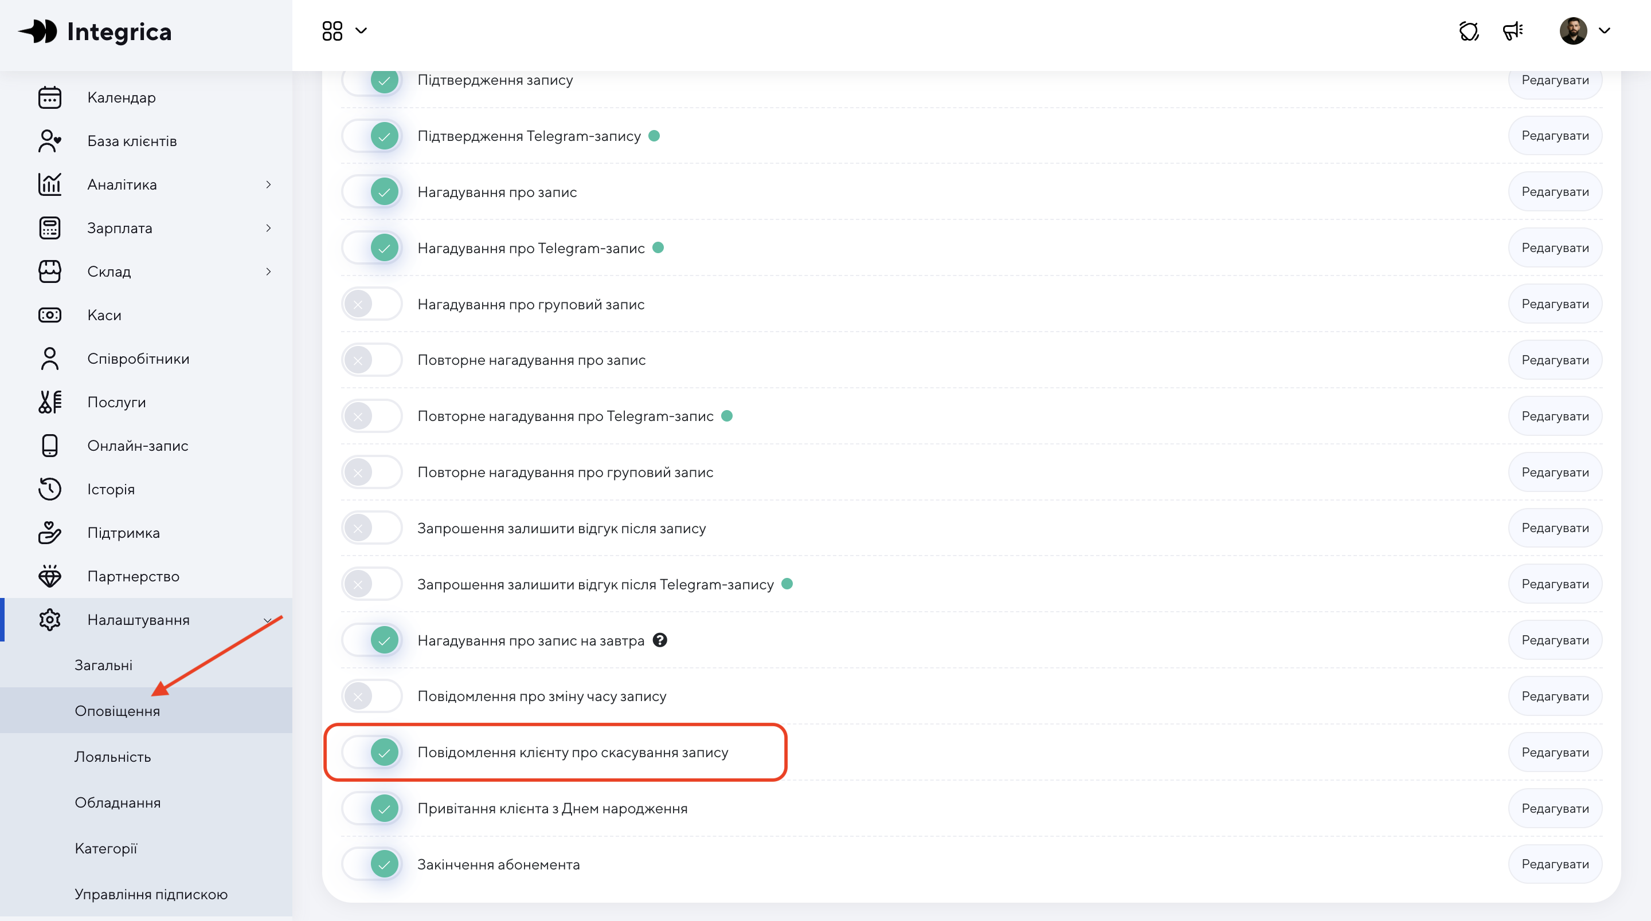The image size is (1651, 921).
Task: Go to the Лояльність settings item
Action: click(x=113, y=757)
